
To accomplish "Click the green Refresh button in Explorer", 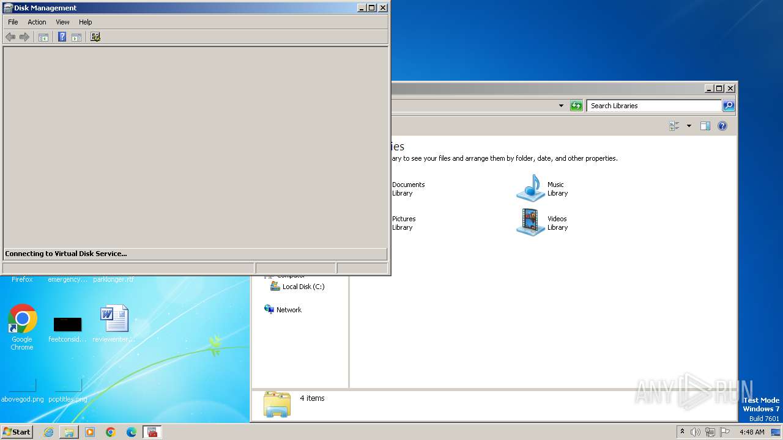I will click(x=576, y=106).
